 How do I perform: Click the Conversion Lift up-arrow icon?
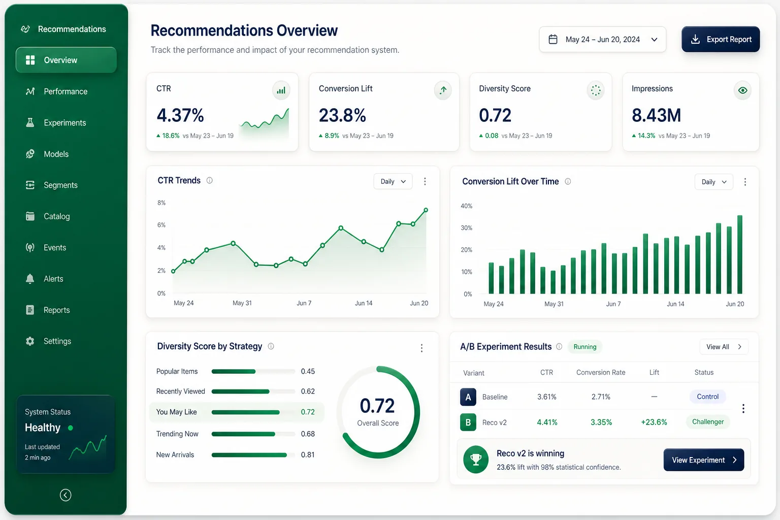point(443,90)
